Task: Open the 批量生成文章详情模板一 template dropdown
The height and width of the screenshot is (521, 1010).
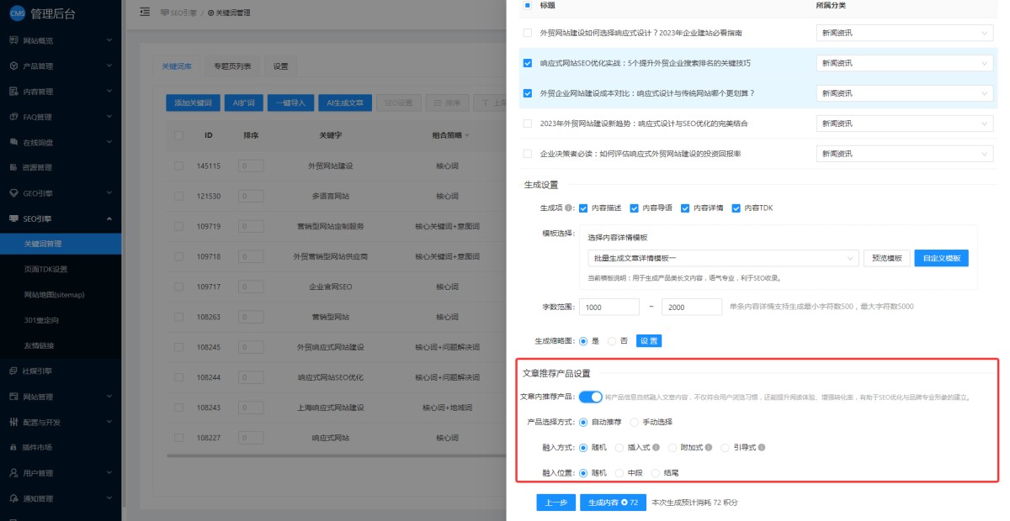Action: click(722, 258)
